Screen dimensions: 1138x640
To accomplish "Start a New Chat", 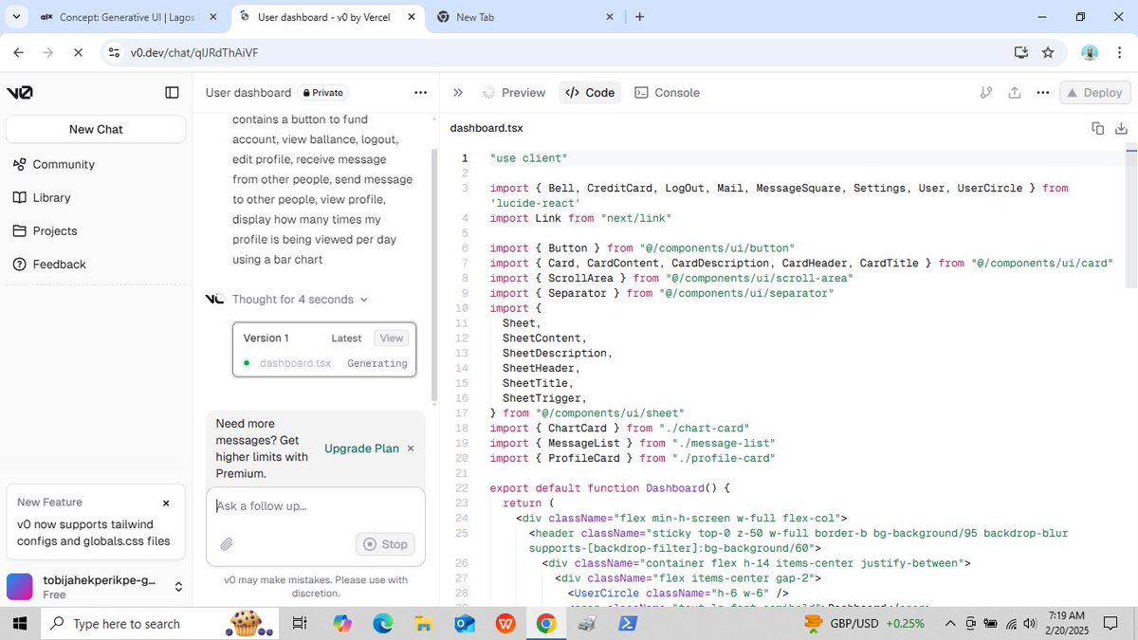I will click(96, 129).
